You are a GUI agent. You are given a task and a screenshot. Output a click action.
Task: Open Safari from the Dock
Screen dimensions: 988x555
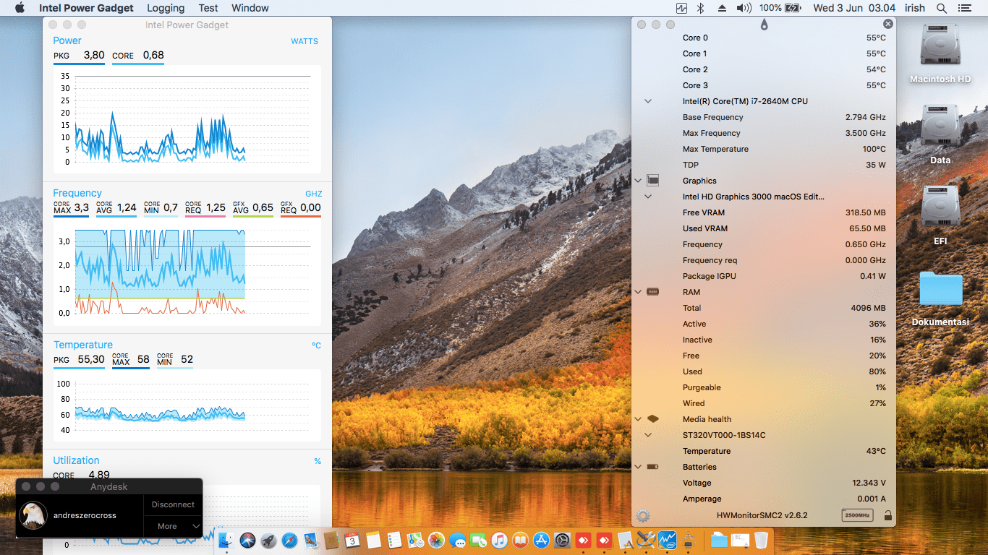point(289,540)
